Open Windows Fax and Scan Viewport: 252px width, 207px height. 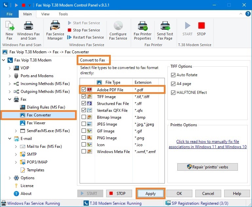[x=28, y=30]
